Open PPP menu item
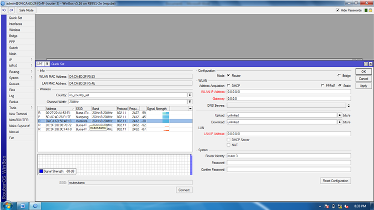This screenshot has width=374, height=210. pos(12,42)
